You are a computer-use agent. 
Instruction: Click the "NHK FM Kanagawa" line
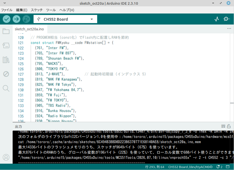59,79
